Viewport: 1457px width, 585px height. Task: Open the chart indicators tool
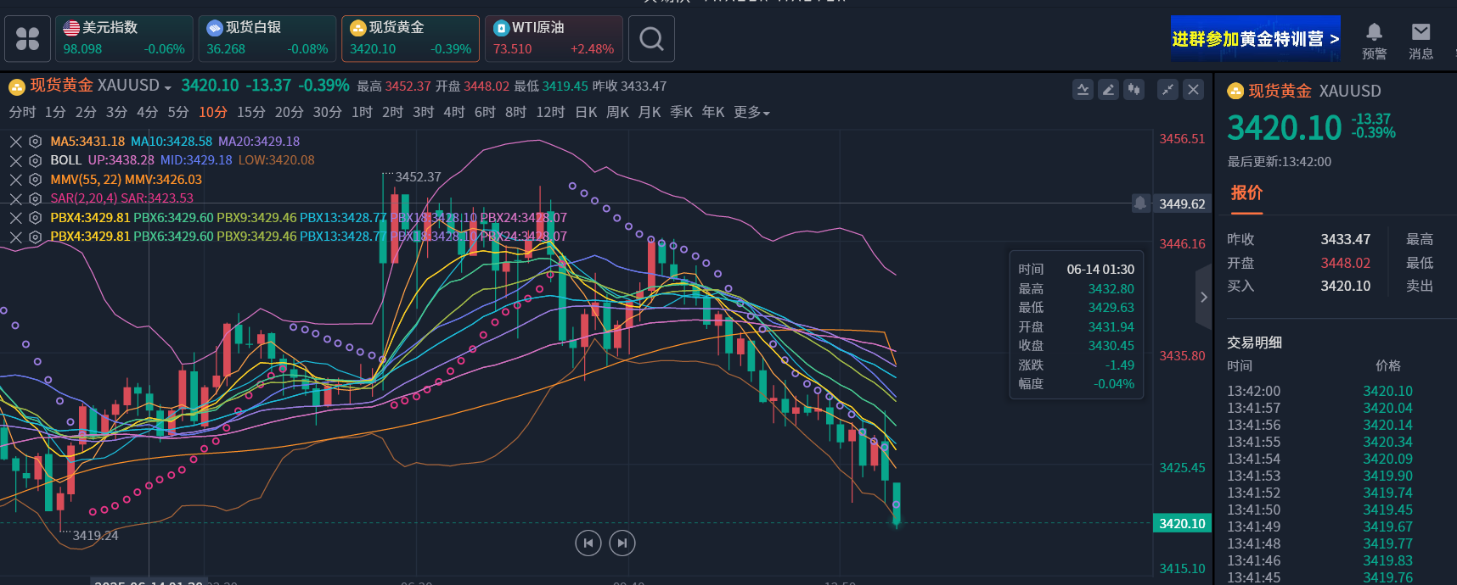pos(1083,89)
